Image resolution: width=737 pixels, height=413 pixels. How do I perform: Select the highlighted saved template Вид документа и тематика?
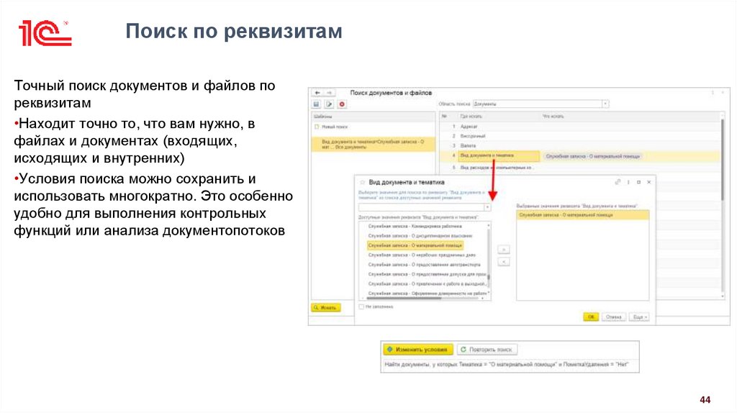(374, 144)
